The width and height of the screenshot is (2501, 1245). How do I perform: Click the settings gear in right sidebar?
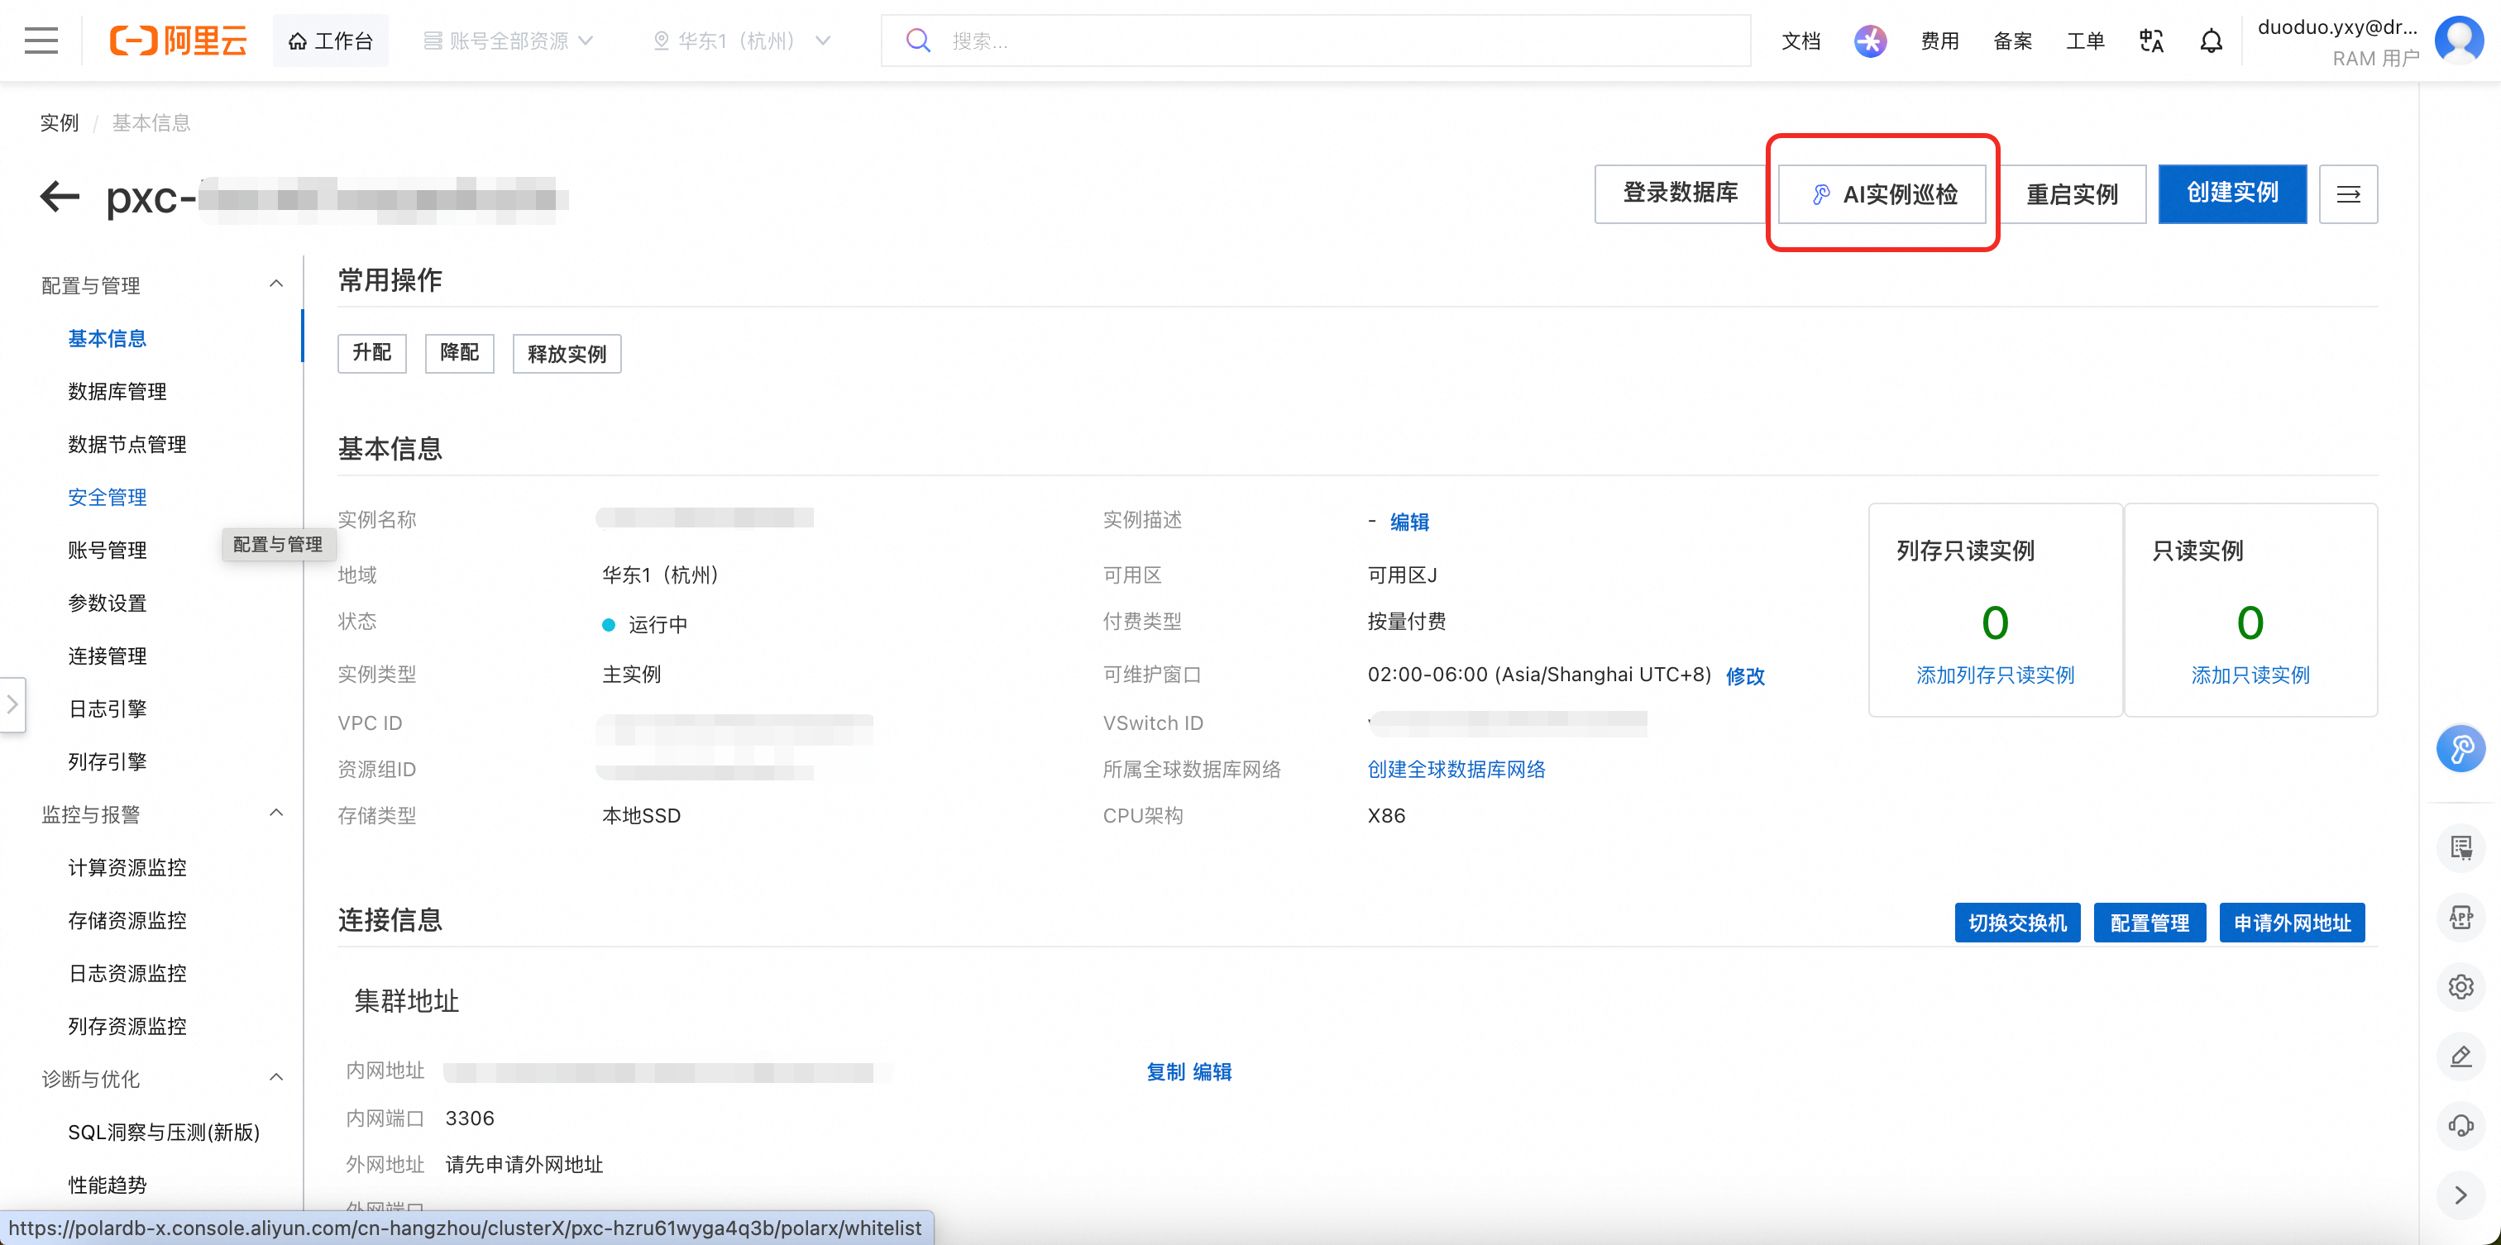tap(2460, 987)
